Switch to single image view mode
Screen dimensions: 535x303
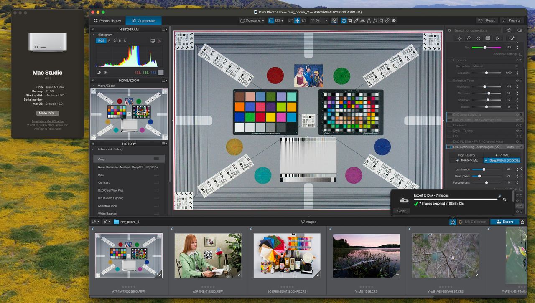(271, 20)
